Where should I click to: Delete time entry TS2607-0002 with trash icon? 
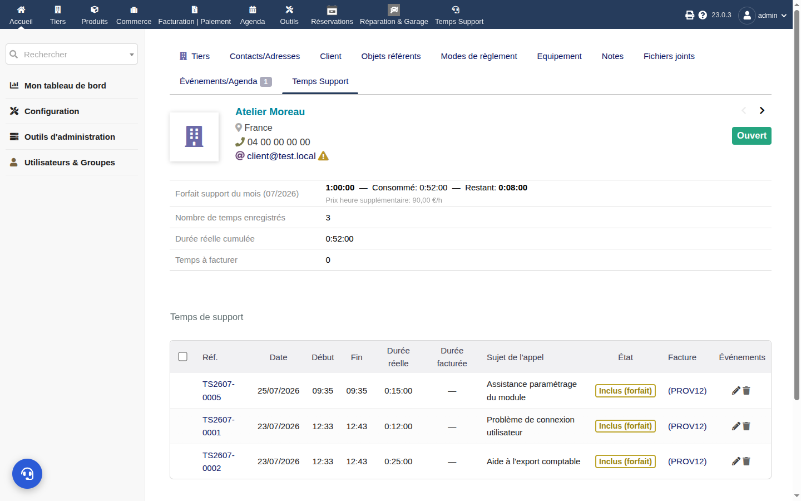[746, 461]
